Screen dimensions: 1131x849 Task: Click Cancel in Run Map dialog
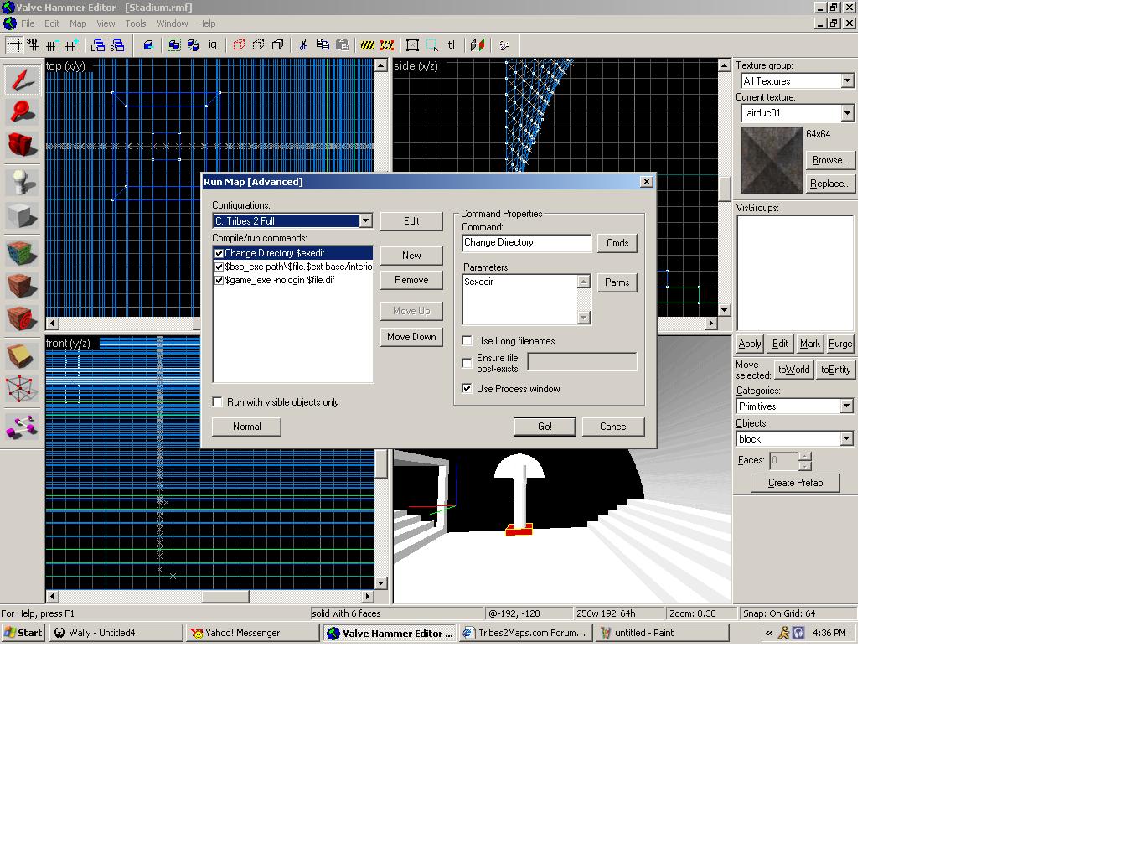point(613,427)
